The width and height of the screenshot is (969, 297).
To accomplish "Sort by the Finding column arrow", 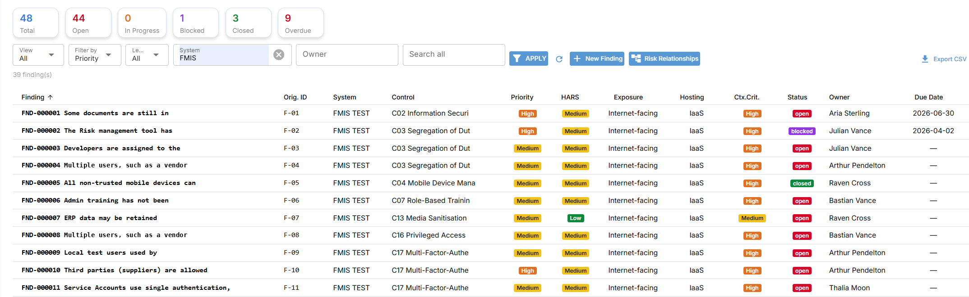I will [x=50, y=97].
